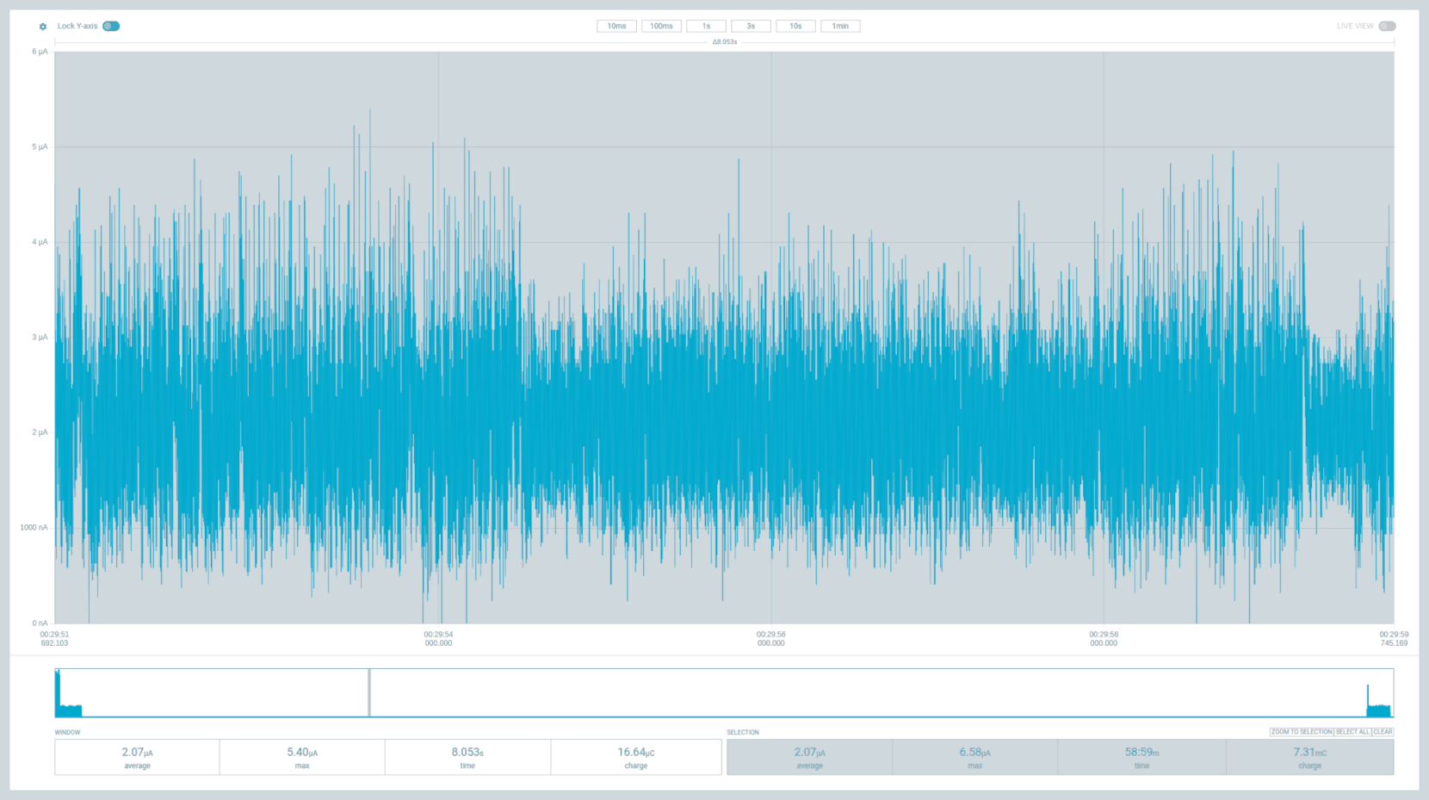Click the 00:29:58 time axis label
This screenshot has height=800, width=1429.
coord(1104,638)
